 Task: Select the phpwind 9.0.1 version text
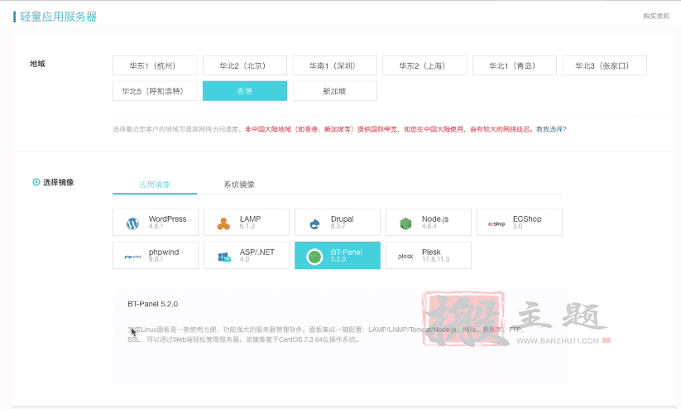click(156, 259)
